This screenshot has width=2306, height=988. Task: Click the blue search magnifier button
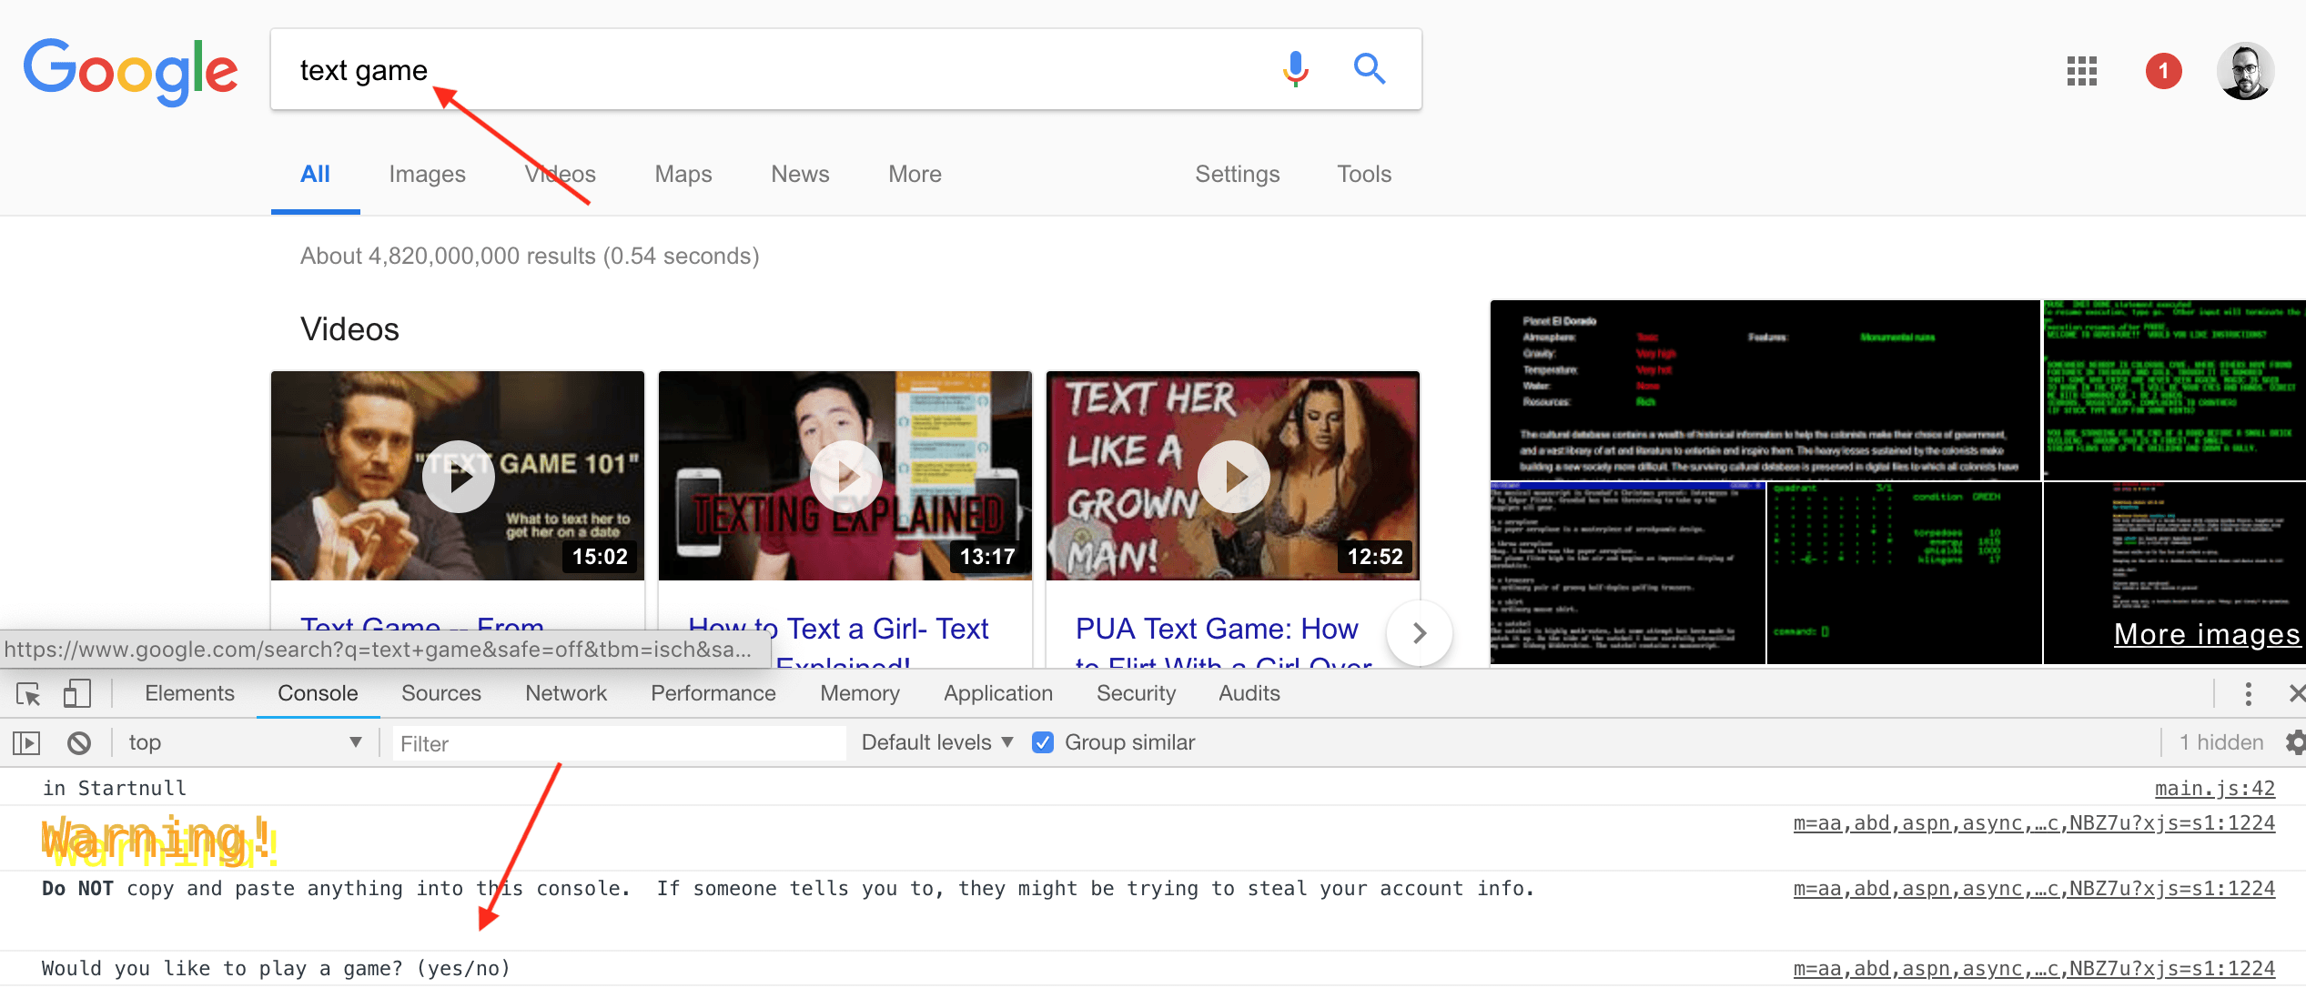1369,68
